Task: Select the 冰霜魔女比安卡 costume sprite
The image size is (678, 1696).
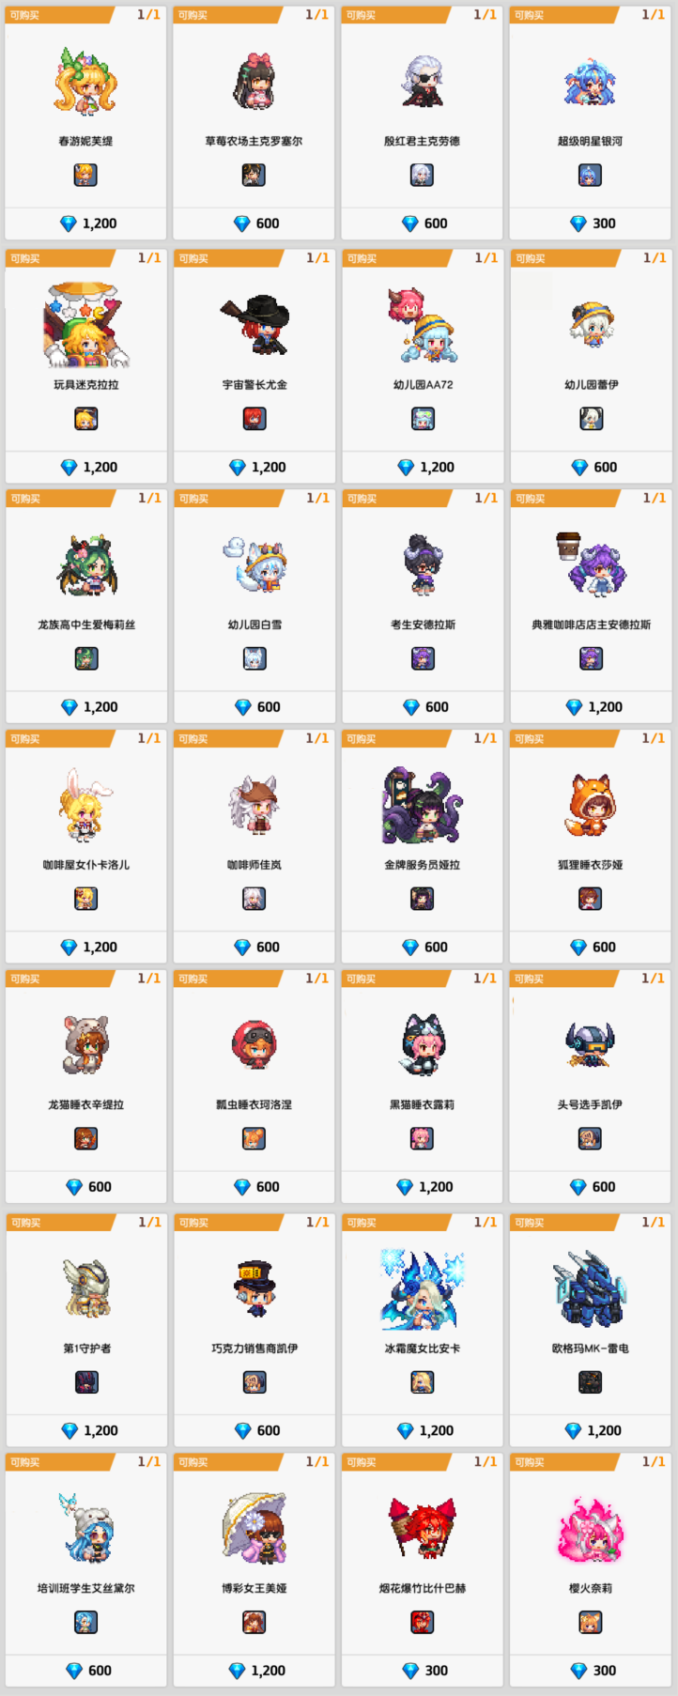Action: [x=423, y=1289]
